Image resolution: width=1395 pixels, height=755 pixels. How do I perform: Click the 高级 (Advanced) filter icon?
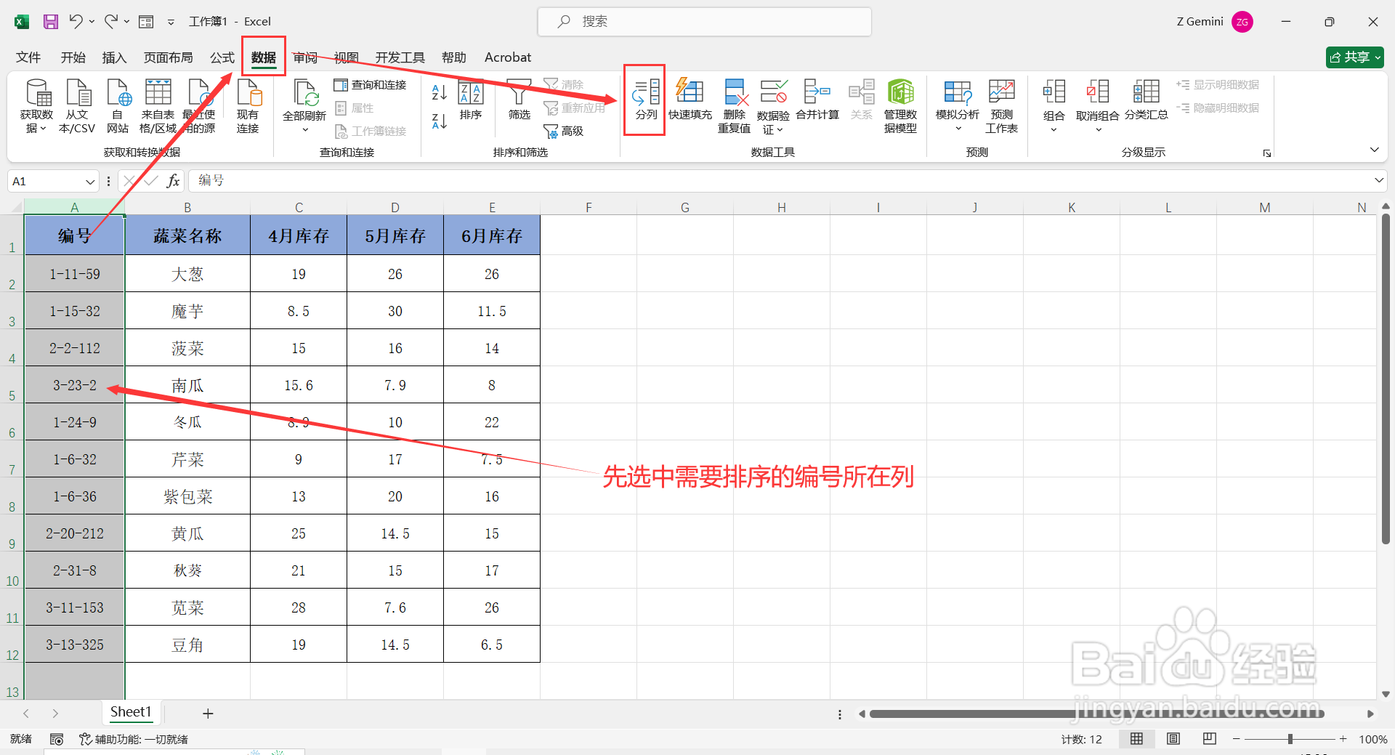point(565,131)
